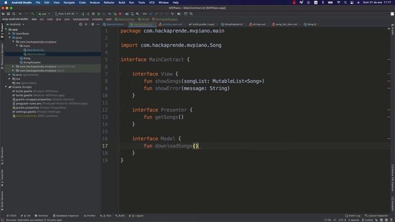Open the TODO tool window button
This screenshot has width=395, height=222.
[x=12, y=216]
